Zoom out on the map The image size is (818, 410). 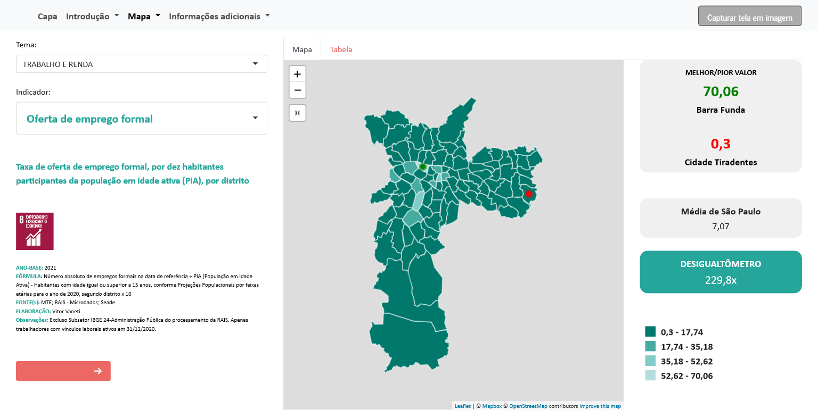[x=297, y=90]
